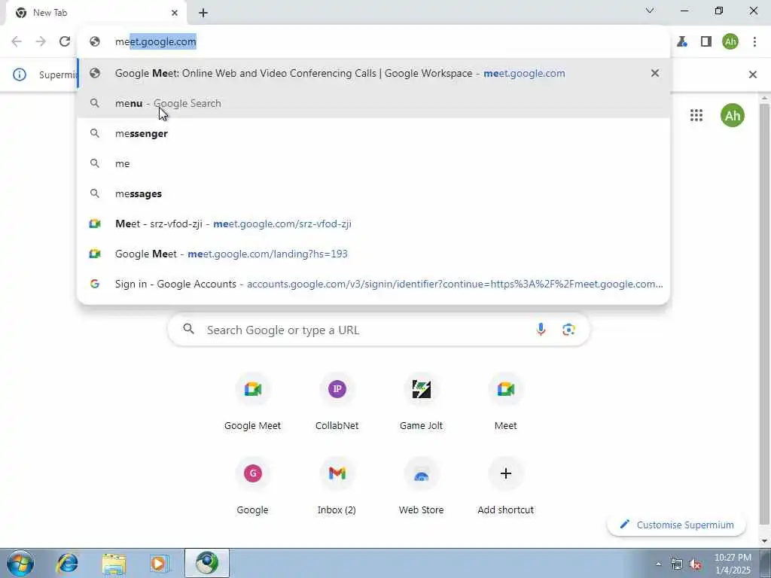Open a new tab with the plus button
Image resolution: width=771 pixels, height=578 pixels.
tap(203, 13)
